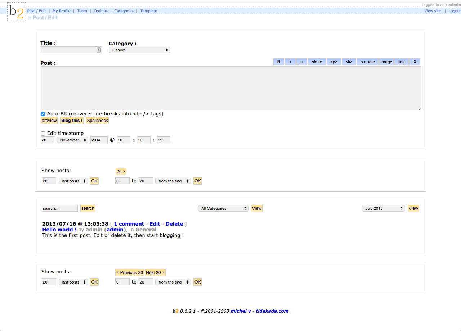This screenshot has height=331, width=461.
Task: Close open tags with X button
Action: [415, 62]
